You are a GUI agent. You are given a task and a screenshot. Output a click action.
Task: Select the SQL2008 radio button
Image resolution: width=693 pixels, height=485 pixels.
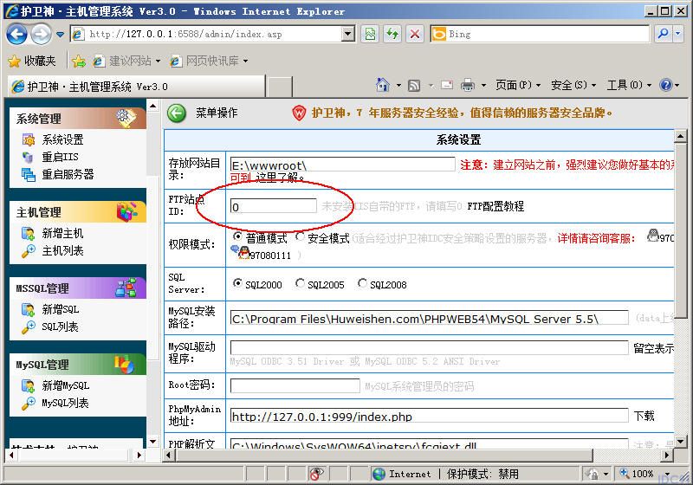point(362,282)
